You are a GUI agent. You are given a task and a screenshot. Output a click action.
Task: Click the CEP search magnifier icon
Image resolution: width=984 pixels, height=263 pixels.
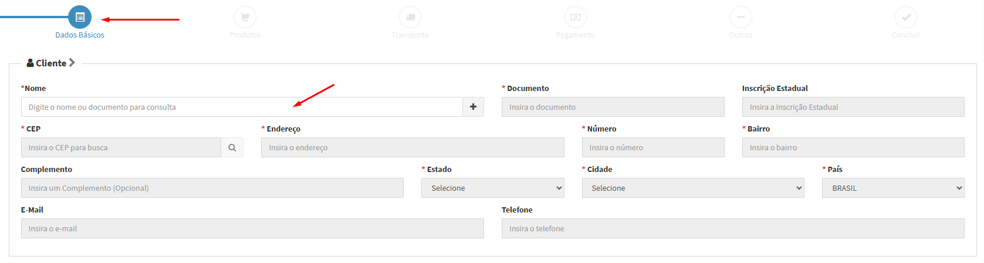(232, 148)
